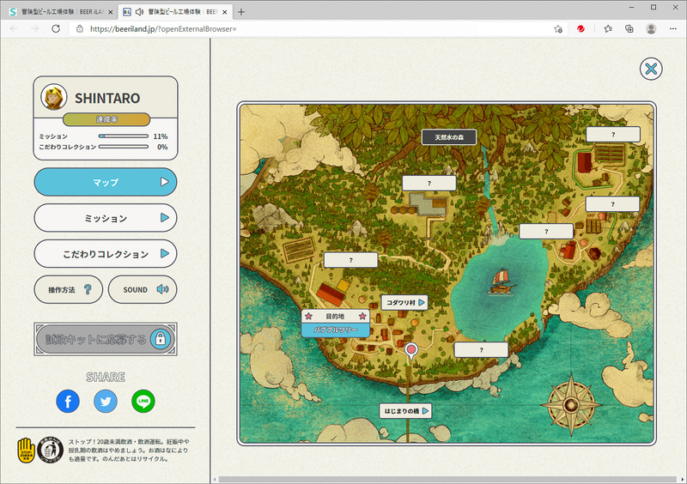Screen dimensions: 687x484
Task: Open the Favorites list icon
Action: tap(608, 29)
